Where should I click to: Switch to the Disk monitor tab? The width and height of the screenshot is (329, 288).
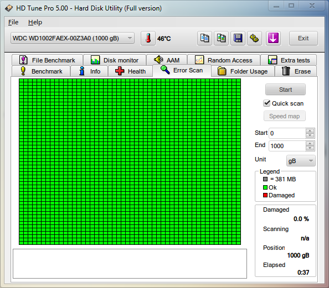click(115, 60)
